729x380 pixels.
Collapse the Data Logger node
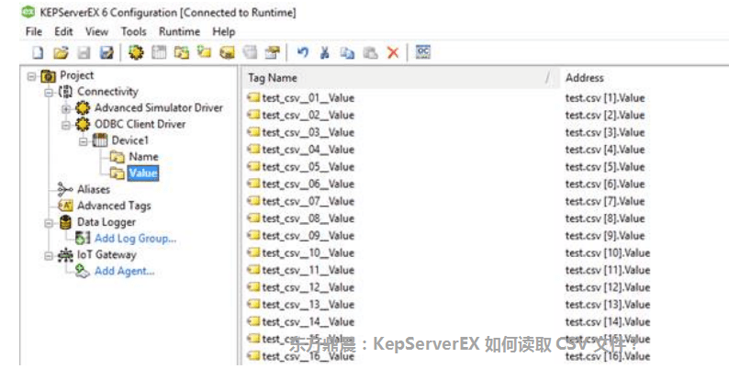[x=49, y=223]
